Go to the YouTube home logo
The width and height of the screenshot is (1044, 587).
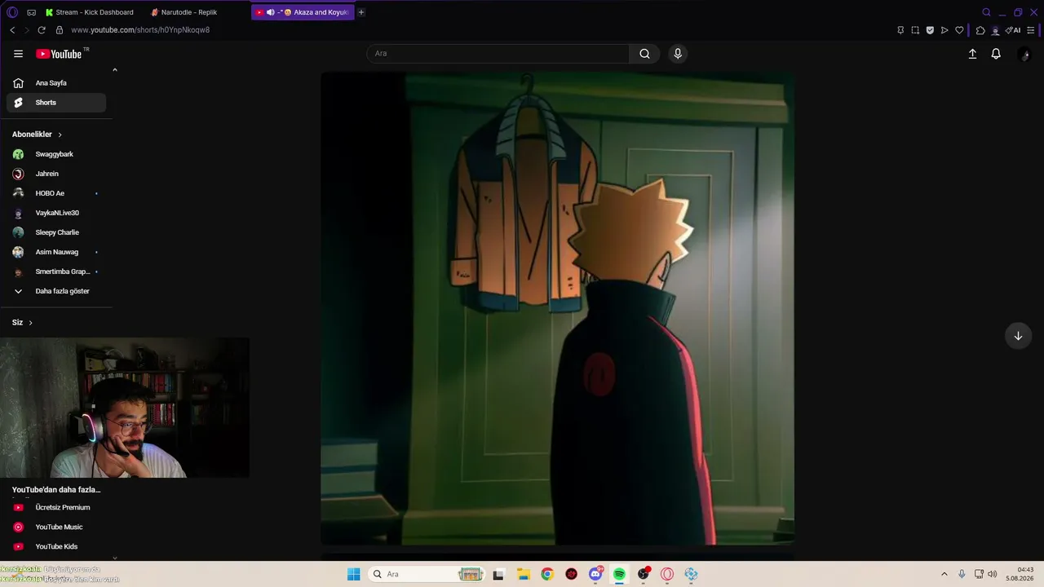59,54
